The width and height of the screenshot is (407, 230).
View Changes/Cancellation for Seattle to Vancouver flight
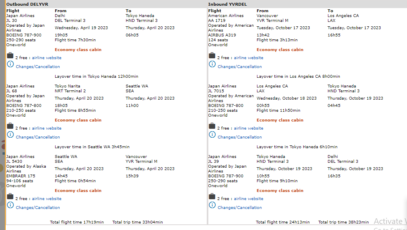(x=38, y=208)
